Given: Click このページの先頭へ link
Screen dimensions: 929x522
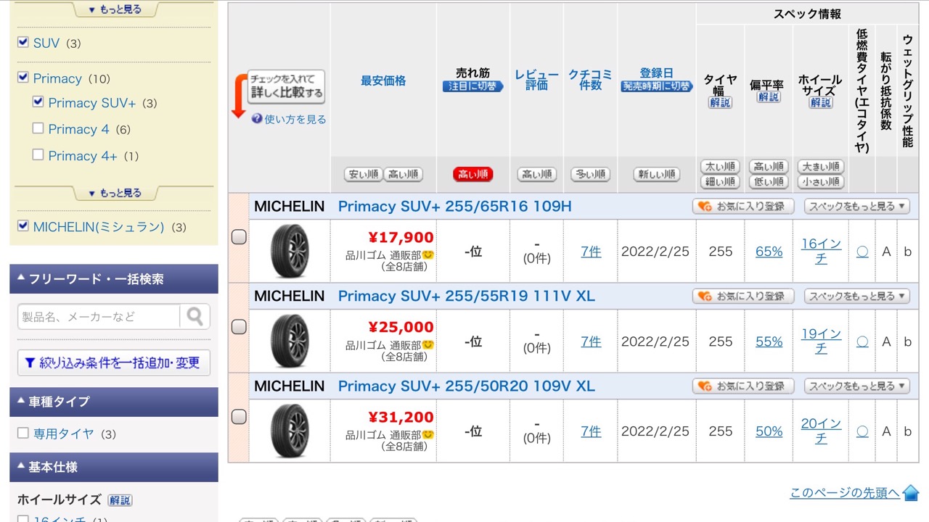Looking at the screenshot, I should pos(845,493).
